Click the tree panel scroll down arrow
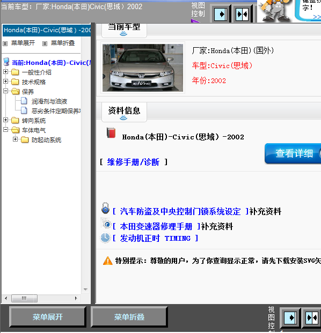The width and height of the screenshot is (321, 333). pos(85,290)
